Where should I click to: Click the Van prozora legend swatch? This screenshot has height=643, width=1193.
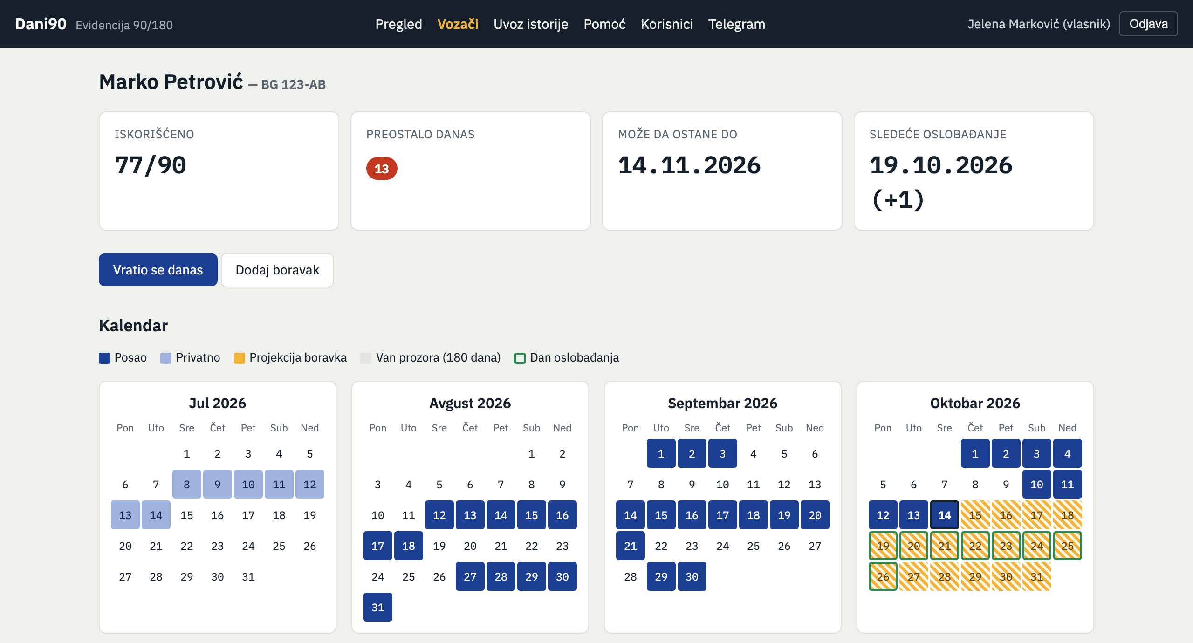pos(366,358)
